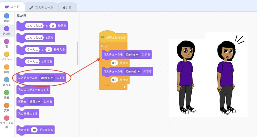Click the こんにちは! と 2 秒言う palette block
This screenshot has width=257, height=137.
pyautogui.click(x=42, y=26)
